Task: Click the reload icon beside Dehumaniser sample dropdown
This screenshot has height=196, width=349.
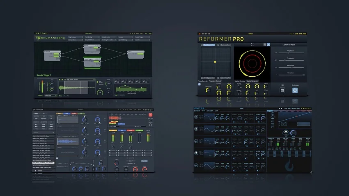Action: pos(65,79)
